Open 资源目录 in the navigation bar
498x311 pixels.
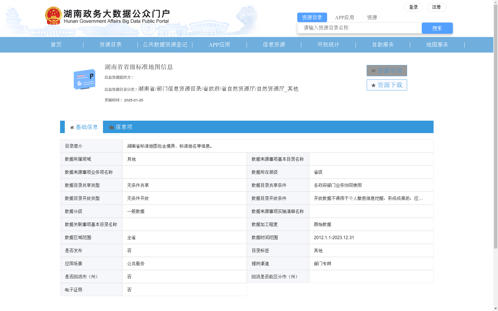[x=110, y=45]
